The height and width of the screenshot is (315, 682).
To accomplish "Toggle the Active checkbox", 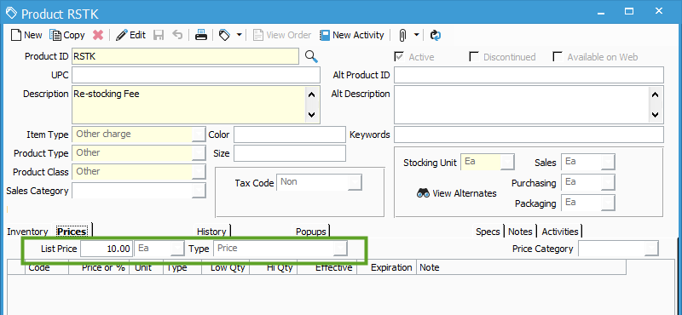I will point(398,57).
